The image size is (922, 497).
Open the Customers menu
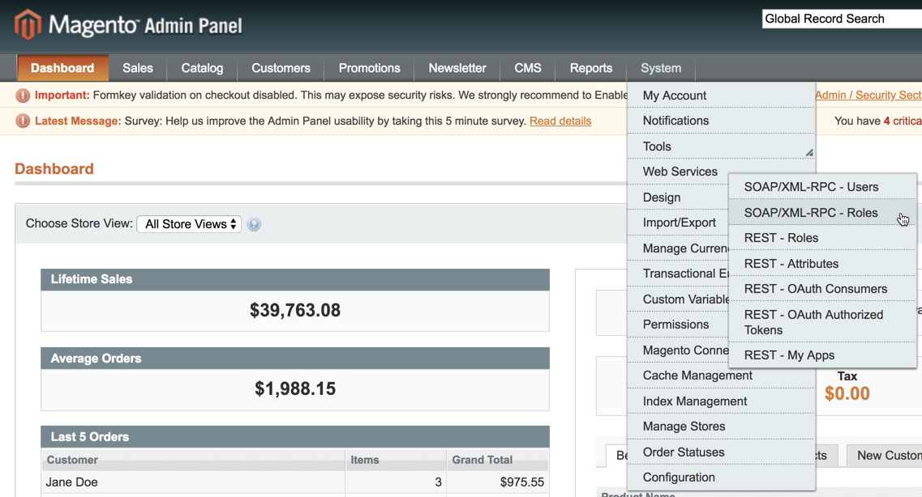click(x=281, y=68)
